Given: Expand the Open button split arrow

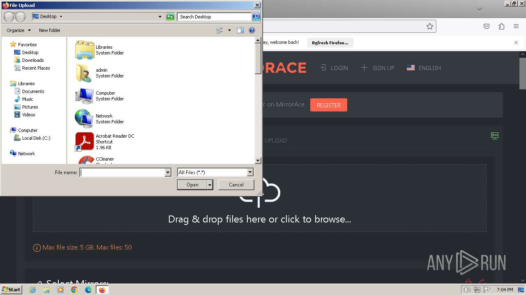Looking at the screenshot, I should (x=210, y=185).
